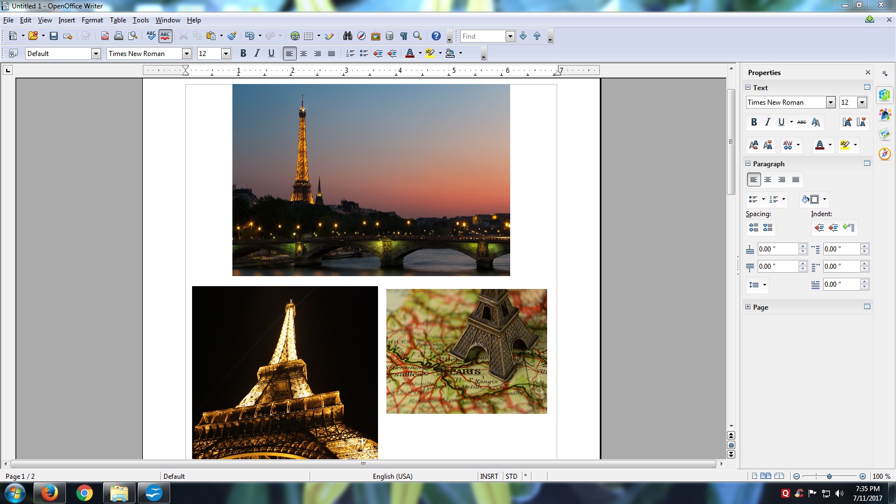The height and width of the screenshot is (504, 896).
Task: Collapse the Text section in Properties
Action: point(748,87)
